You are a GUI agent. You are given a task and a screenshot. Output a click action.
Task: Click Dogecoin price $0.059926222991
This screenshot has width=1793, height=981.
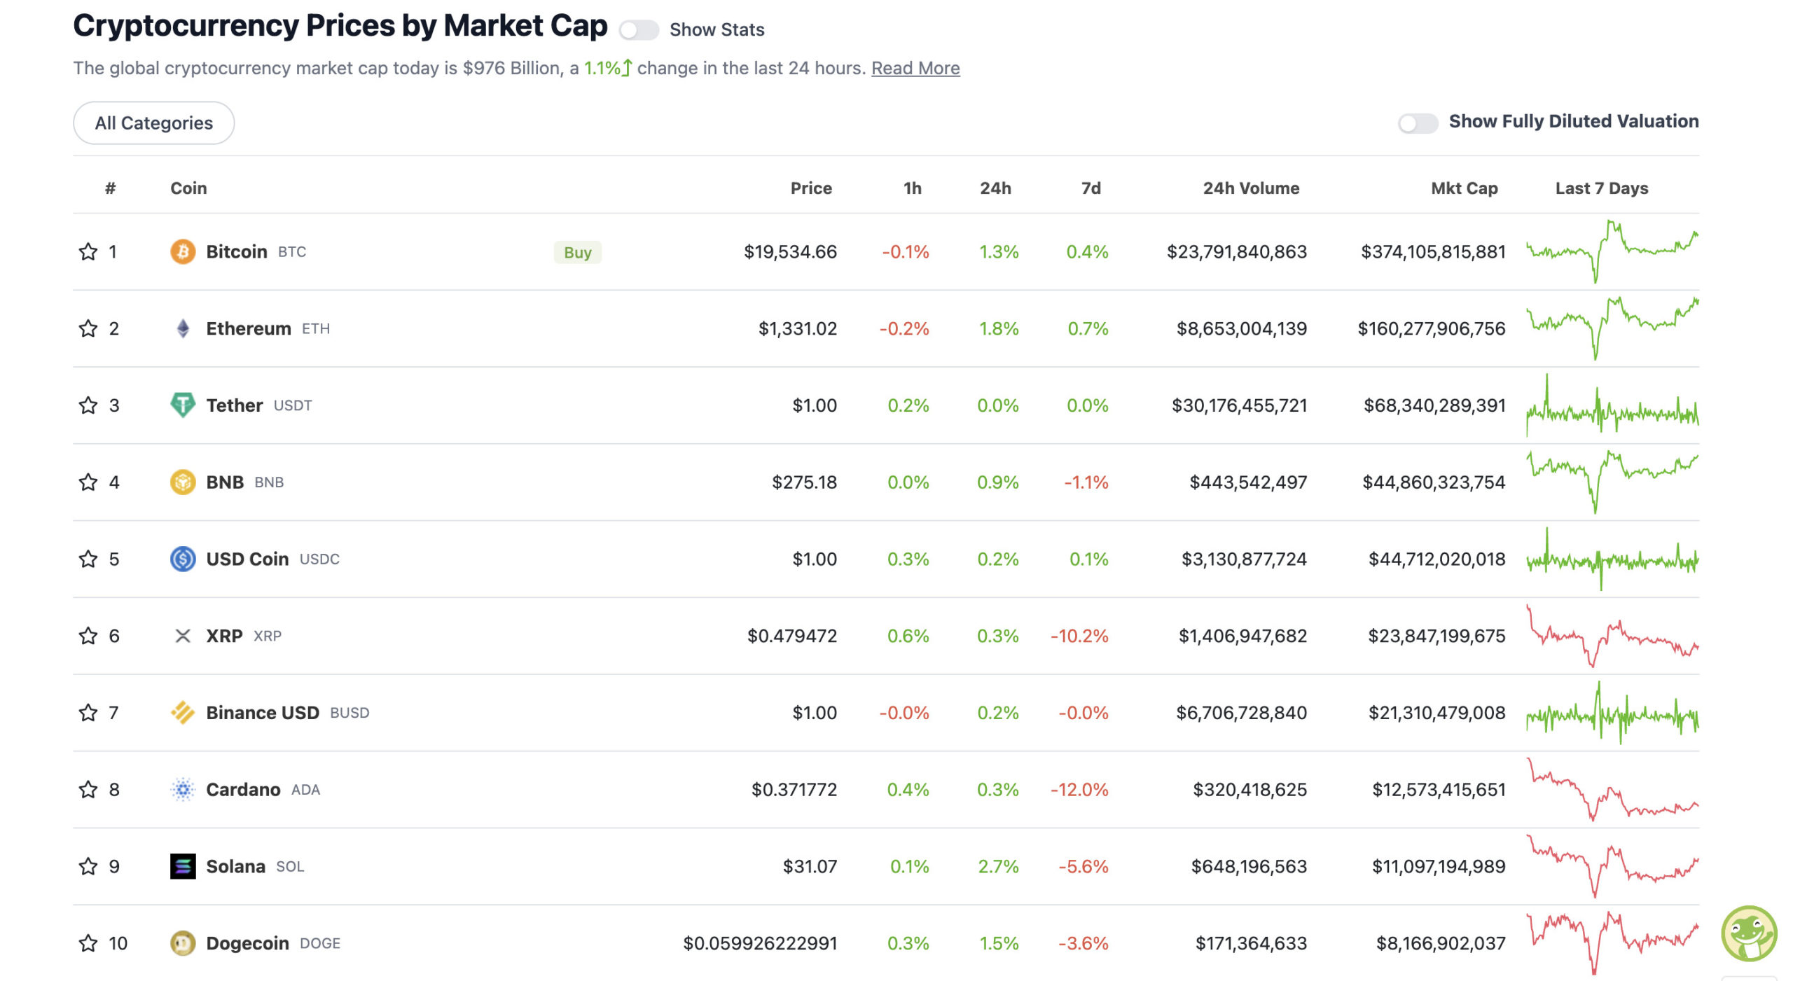(760, 943)
